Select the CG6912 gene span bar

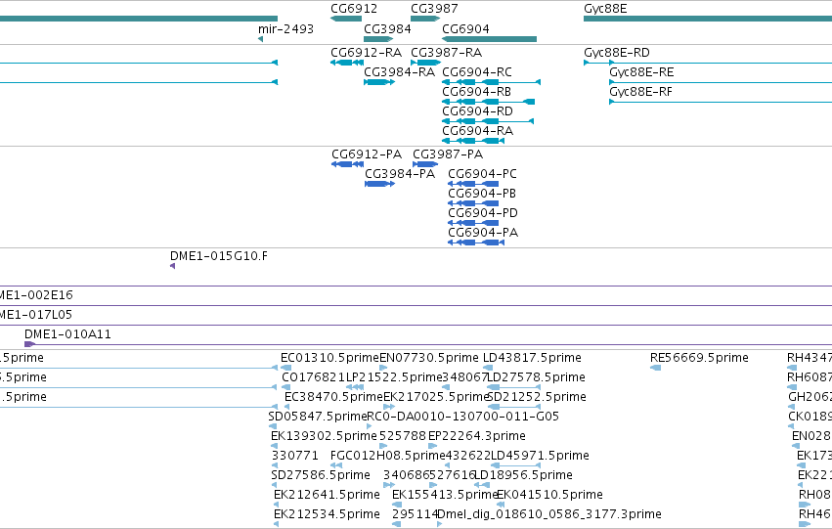346,19
